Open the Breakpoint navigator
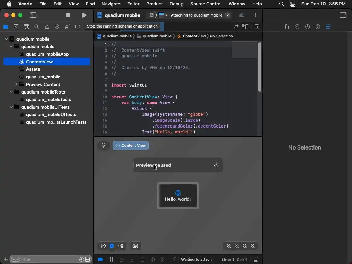This screenshot has width=352, height=264. [78, 27]
